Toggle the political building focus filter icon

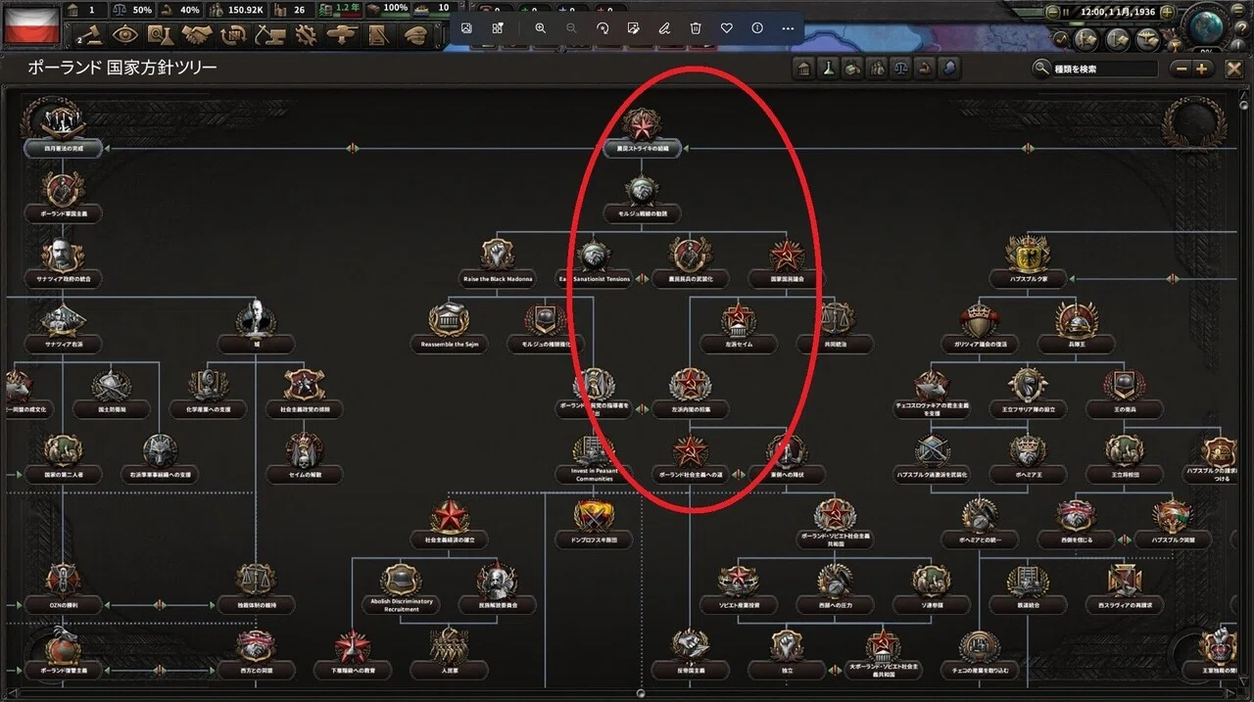click(x=804, y=69)
